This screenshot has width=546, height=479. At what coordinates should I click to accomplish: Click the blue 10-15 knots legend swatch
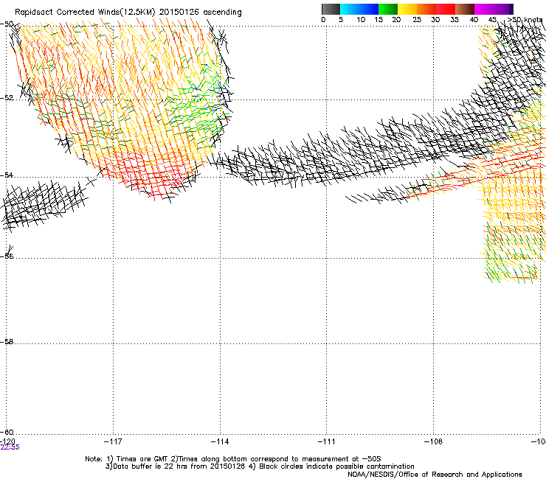pos(369,9)
